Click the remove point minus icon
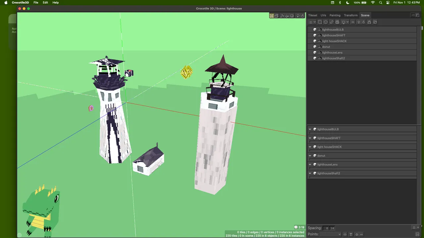Viewport: 424px width, 238px height. [x=361, y=234]
